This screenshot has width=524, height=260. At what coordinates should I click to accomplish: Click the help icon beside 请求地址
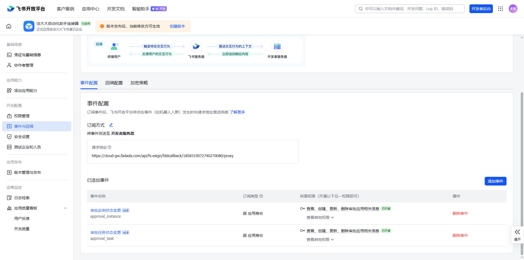click(109, 147)
